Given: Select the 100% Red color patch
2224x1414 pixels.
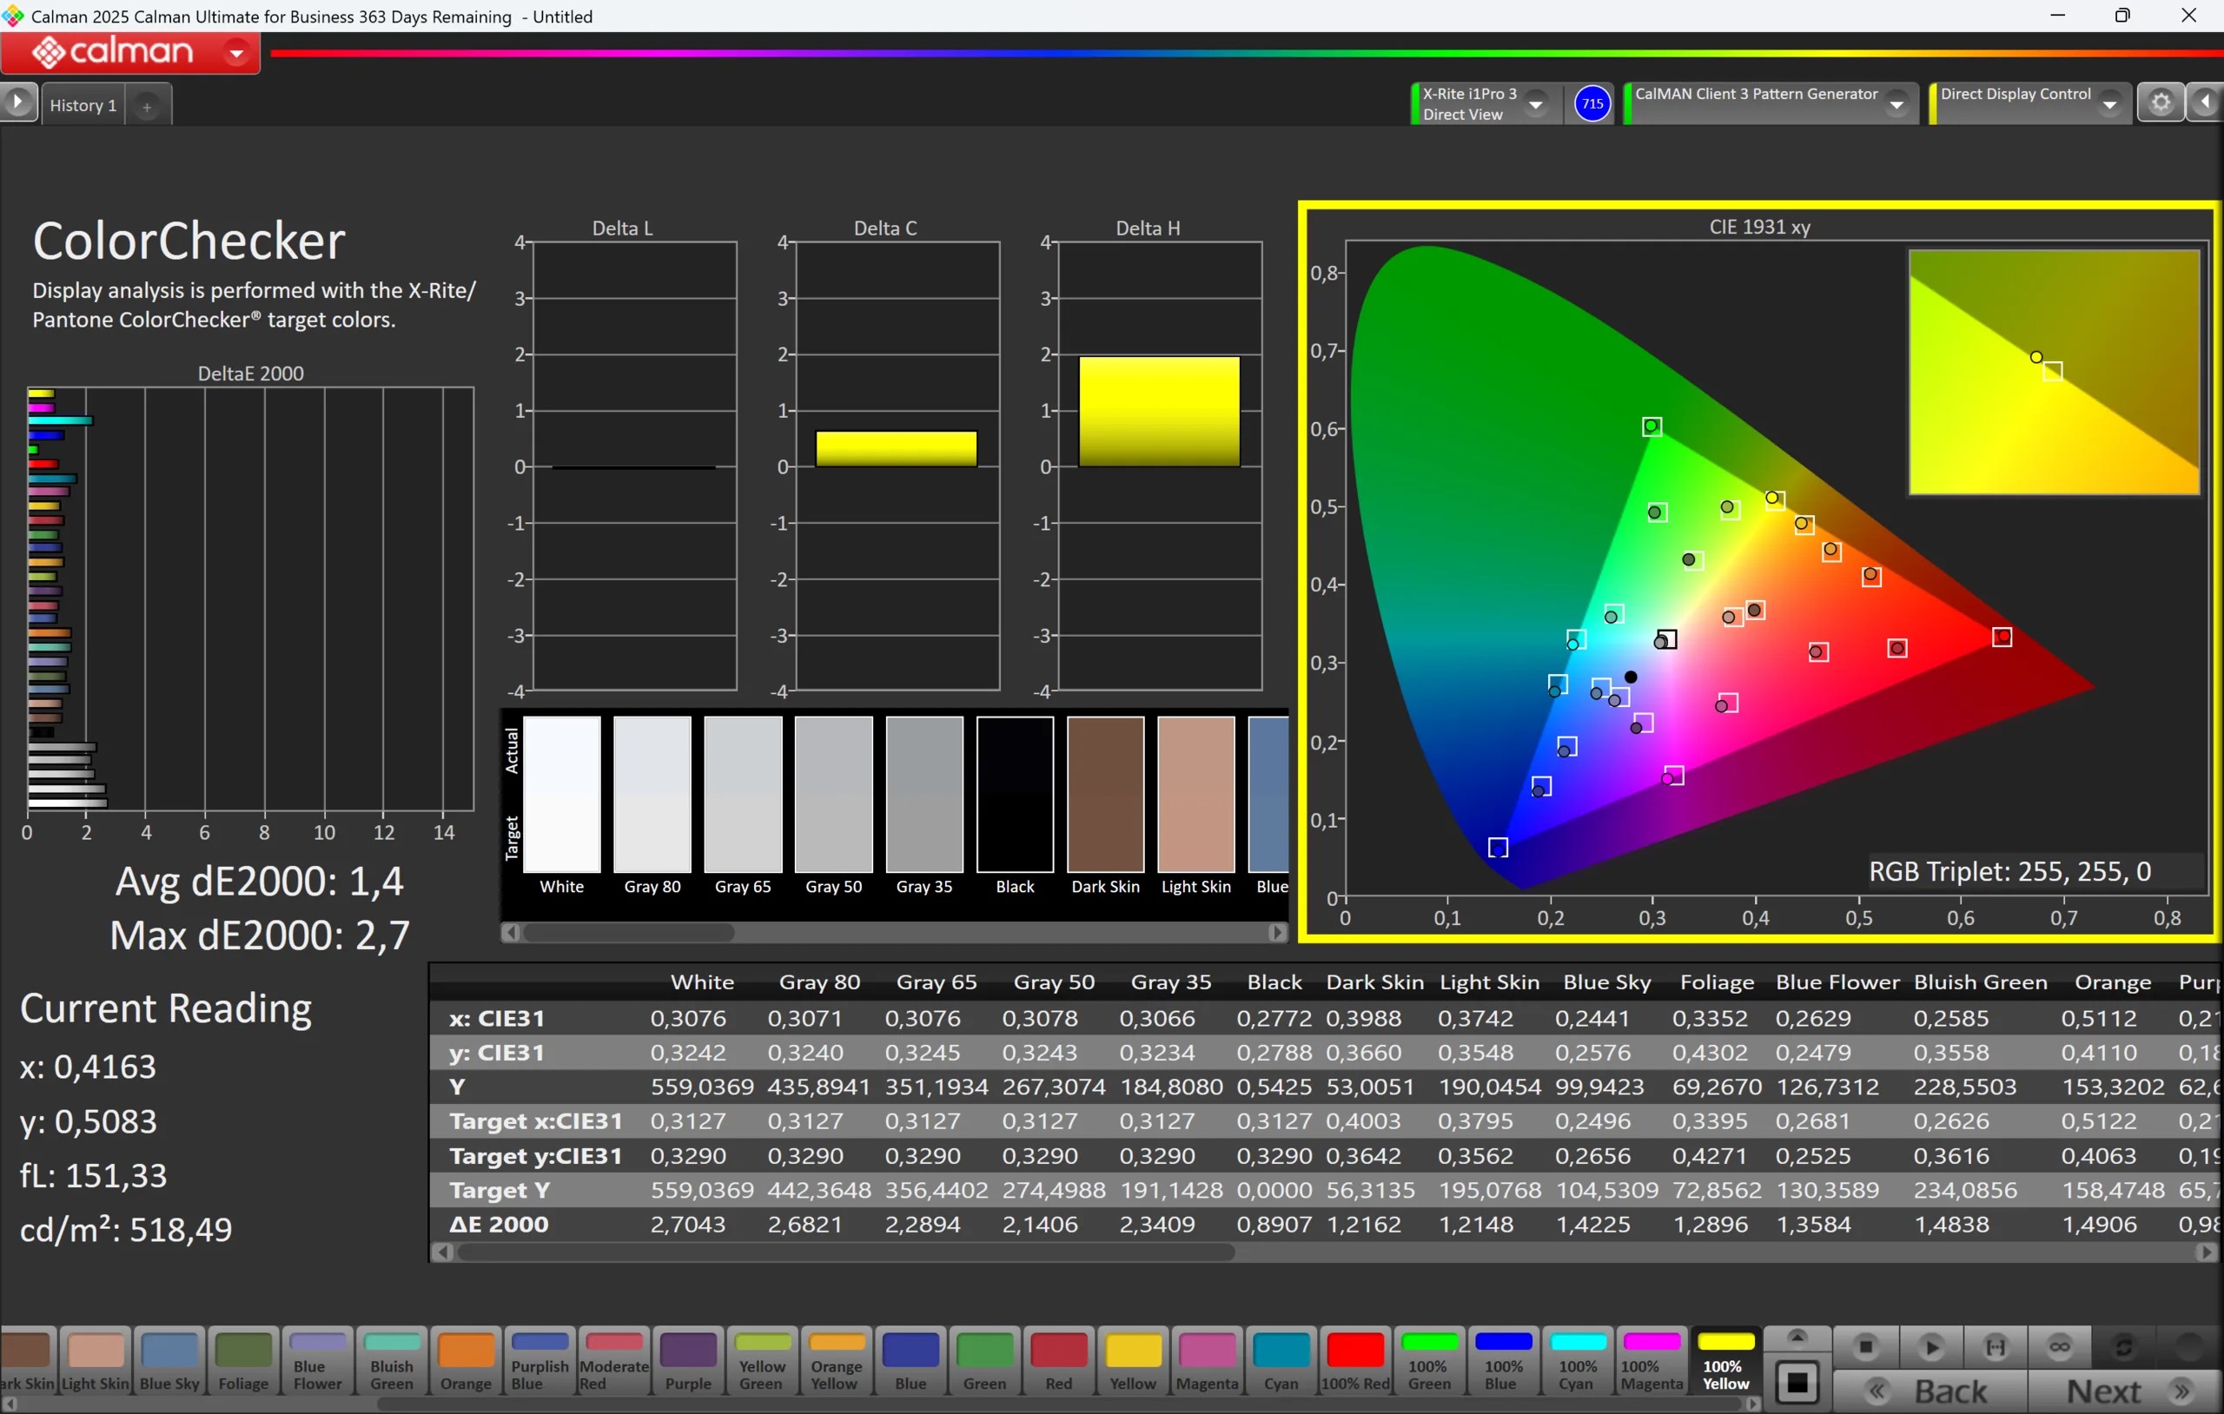Looking at the screenshot, I should (1355, 1361).
